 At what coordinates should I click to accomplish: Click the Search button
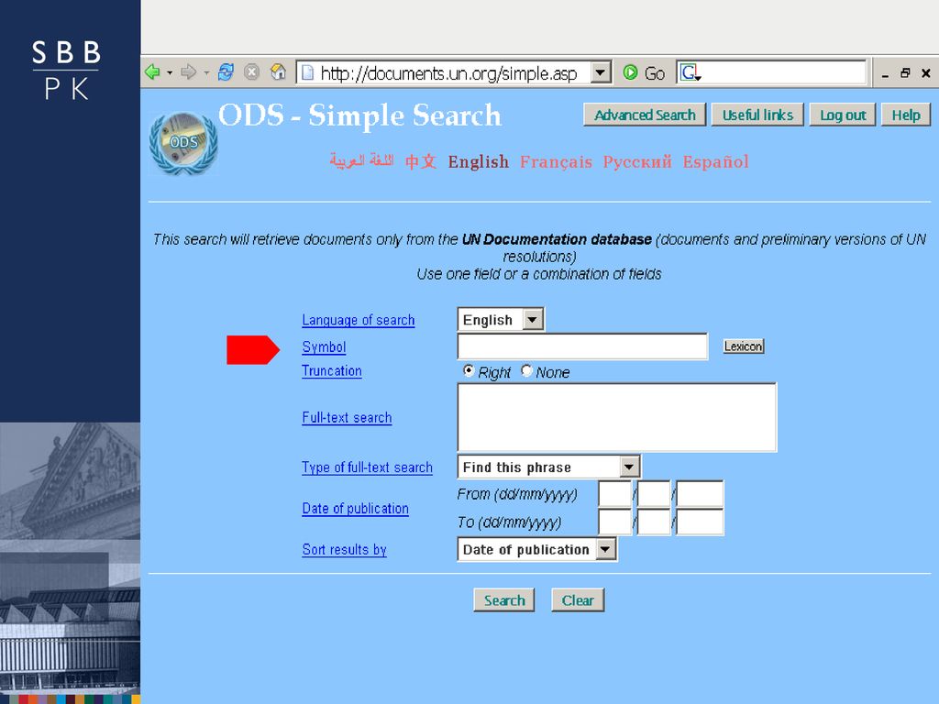pyautogui.click(x=504, y=599)
